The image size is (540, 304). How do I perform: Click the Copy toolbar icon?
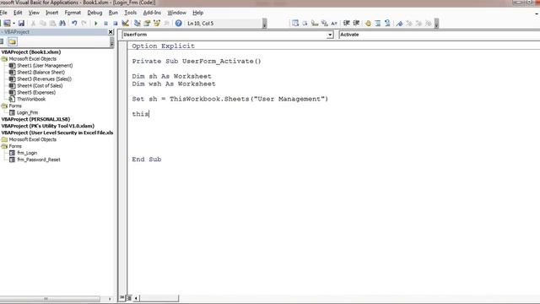click(43, 24)
